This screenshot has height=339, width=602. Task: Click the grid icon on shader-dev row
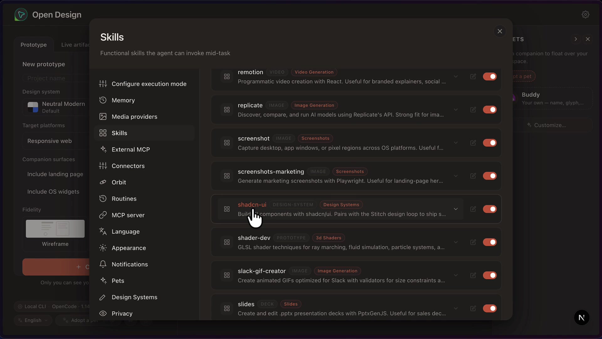coord(227,242)
